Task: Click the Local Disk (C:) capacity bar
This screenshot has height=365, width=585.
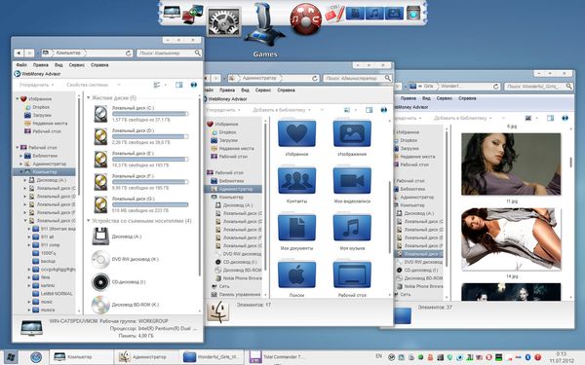Action: click(150, 114)
